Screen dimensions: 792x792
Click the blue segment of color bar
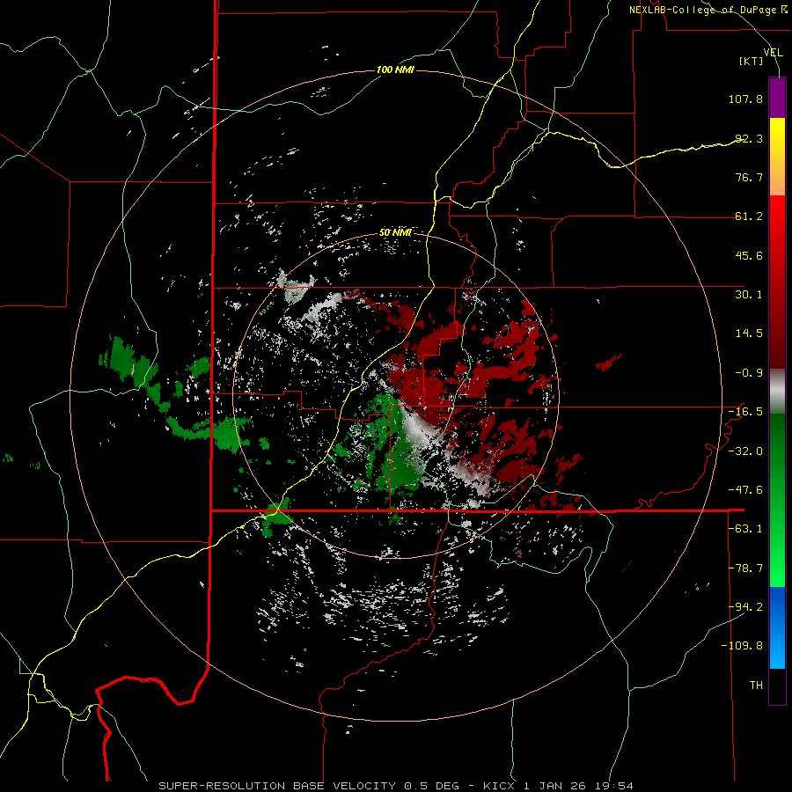coord(777,627)
